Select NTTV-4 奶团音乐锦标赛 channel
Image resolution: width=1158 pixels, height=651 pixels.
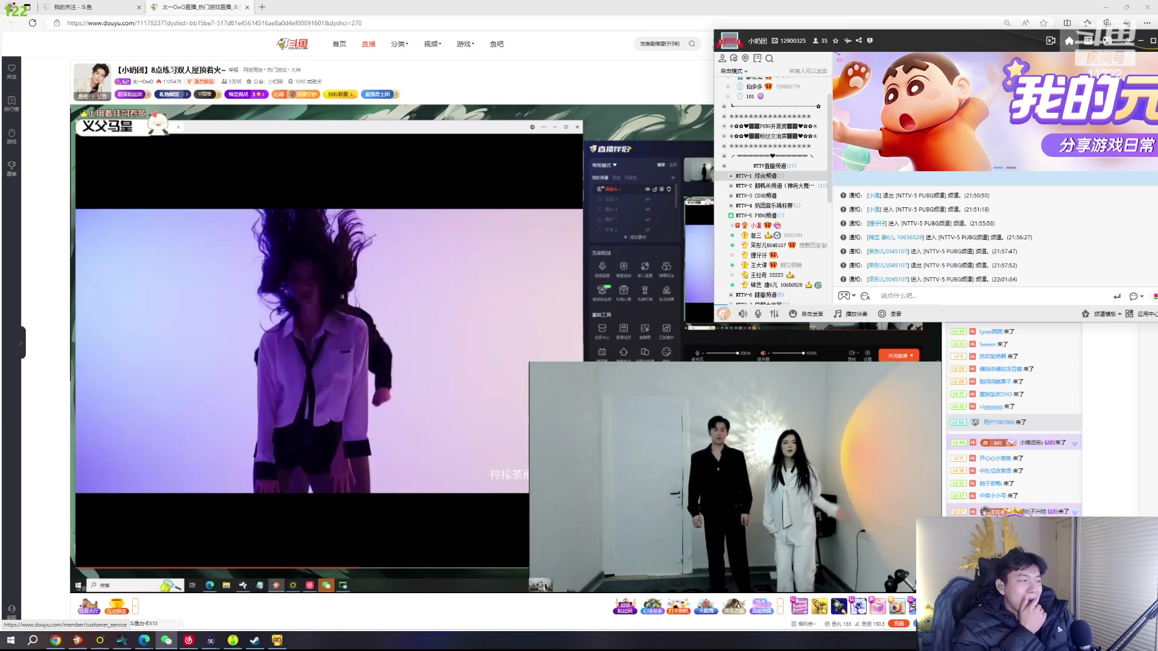765,206
